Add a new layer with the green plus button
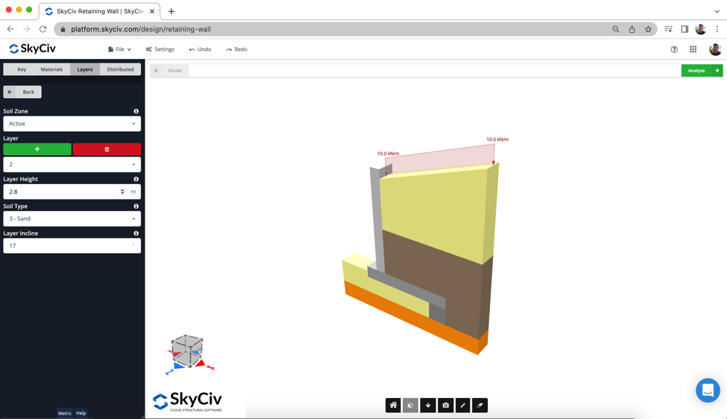This screenshot has width=727, height=419. 36,149
